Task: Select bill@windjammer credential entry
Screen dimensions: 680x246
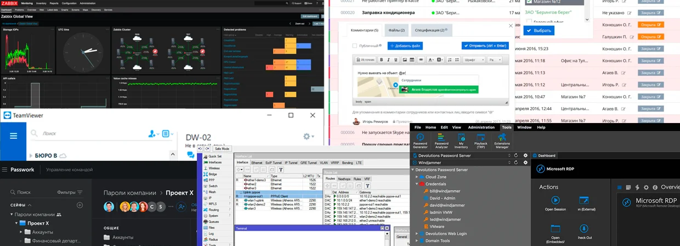Action: tap(445, 191)
